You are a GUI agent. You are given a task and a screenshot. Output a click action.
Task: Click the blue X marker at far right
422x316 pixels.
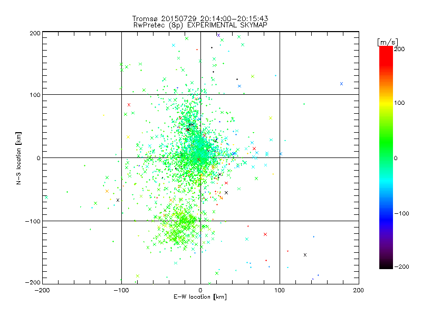(341, 84)
